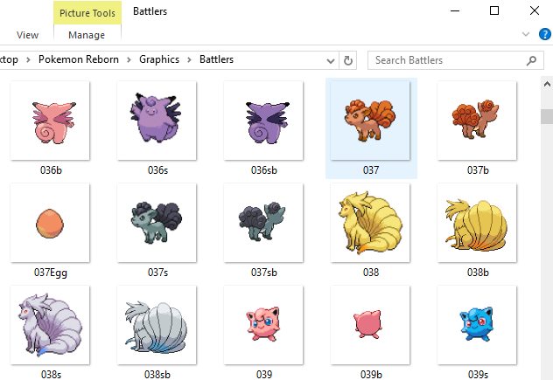Screen dimensions: 553x380
Task: Click the Battlers breadcrumb segment
Action: coord(216,59)
